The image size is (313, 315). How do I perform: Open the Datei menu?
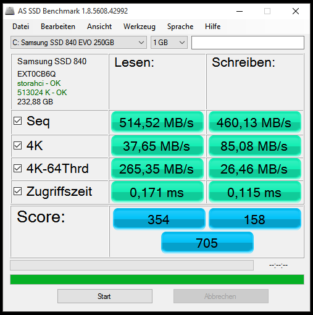[20, 27]
